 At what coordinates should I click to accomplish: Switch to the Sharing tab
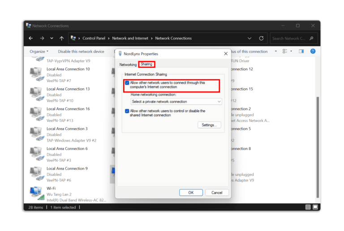tap(146, 64)
